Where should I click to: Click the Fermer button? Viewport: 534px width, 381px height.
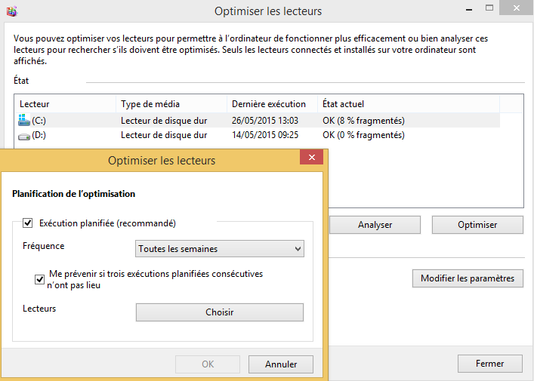click(x=489, y=364)
